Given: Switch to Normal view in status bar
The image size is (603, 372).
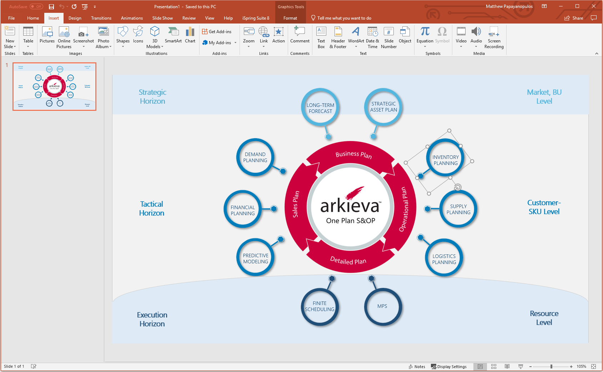Looking at the screenshot, I should point(480,366).
